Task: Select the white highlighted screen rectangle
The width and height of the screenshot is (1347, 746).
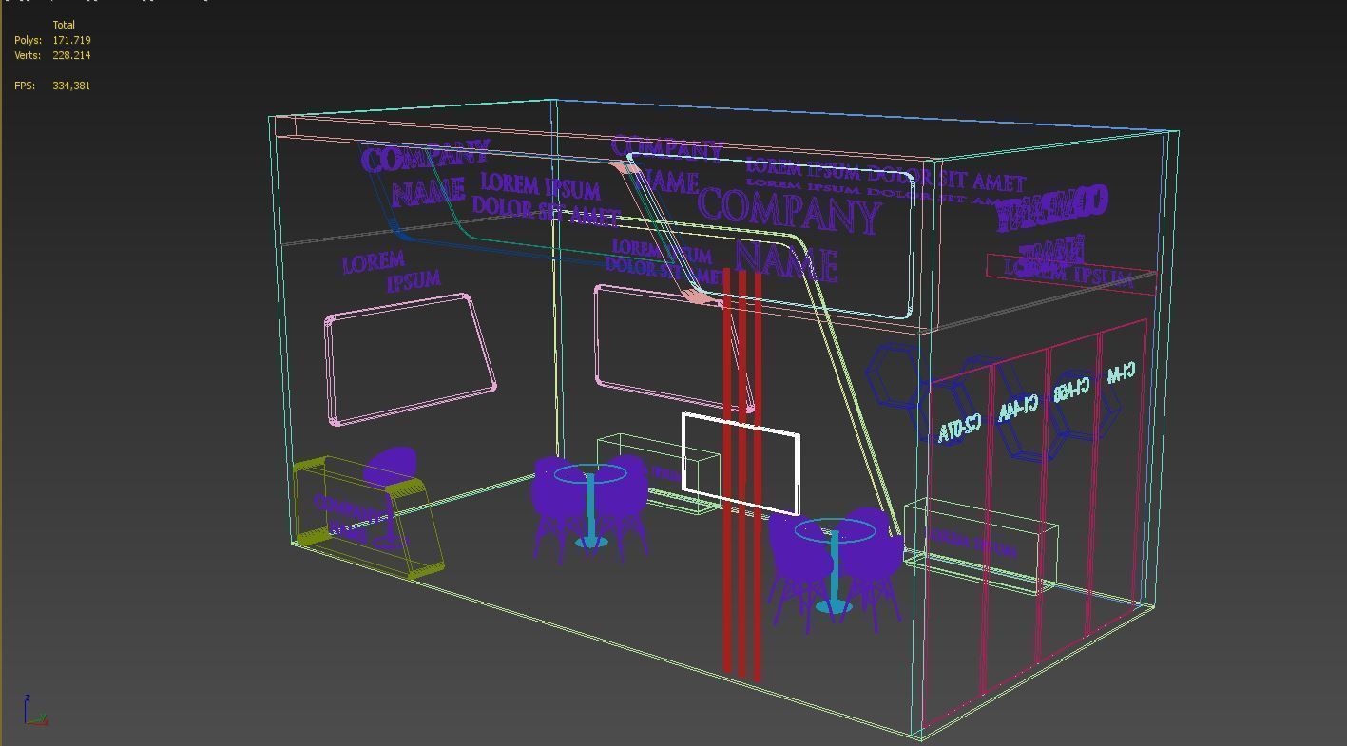Action: tap(741, 466)
